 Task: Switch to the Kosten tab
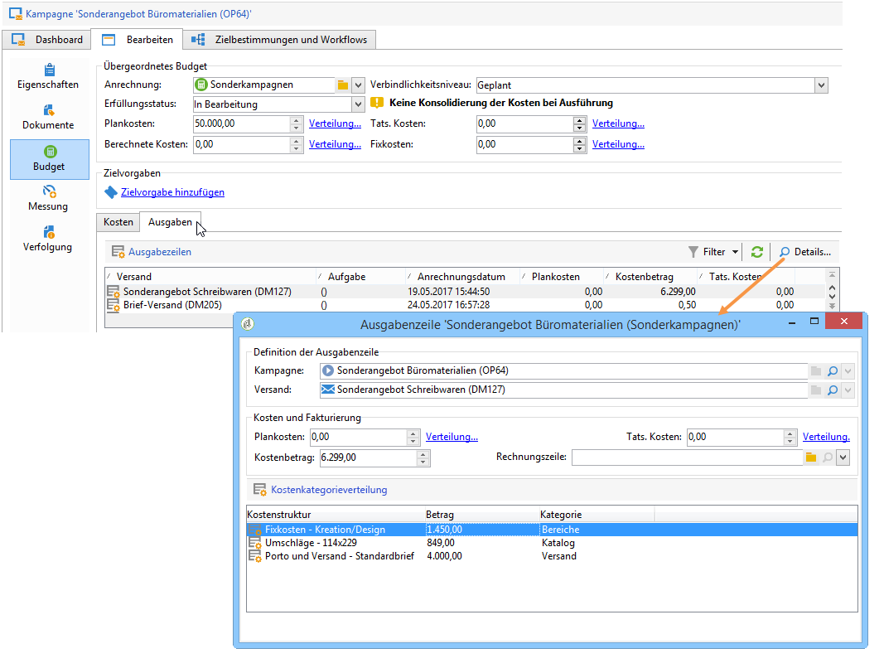coord(118,222)
